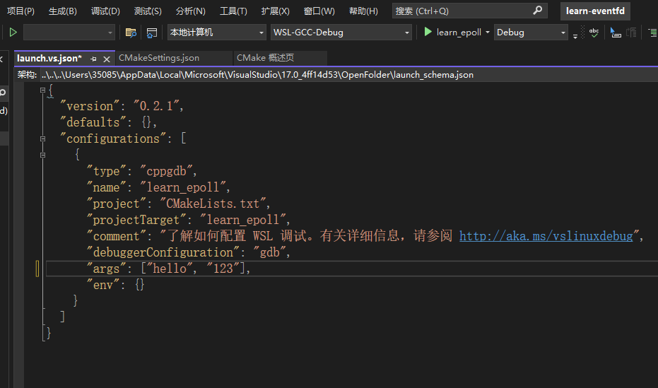Click the folder view search icon

[x=131, y=33]
